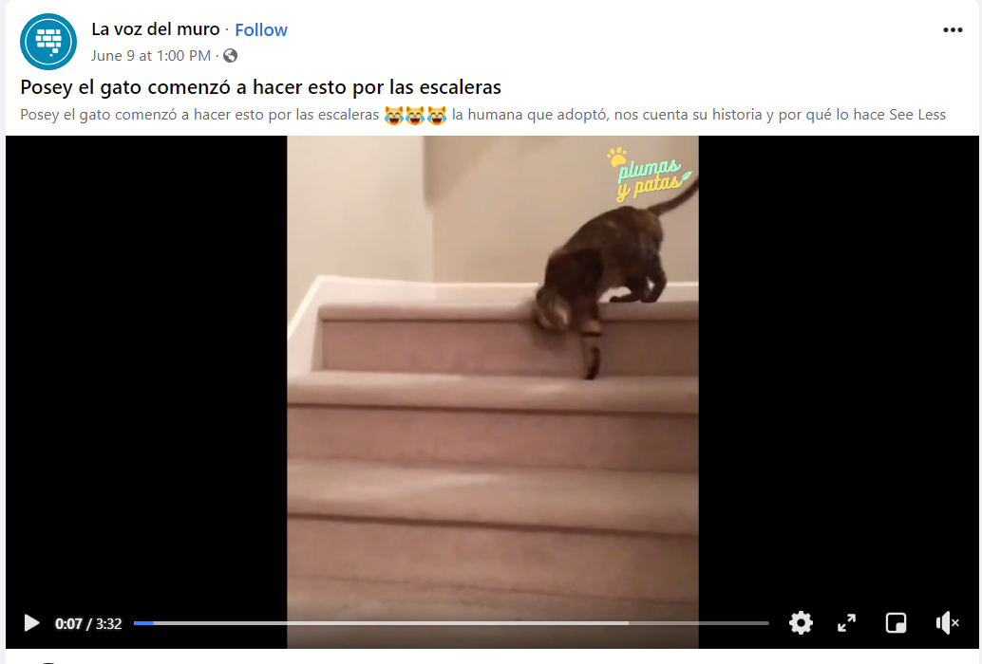The image size is (982, 664).
Task: Open video settings gear
Action: pos(801,623)
